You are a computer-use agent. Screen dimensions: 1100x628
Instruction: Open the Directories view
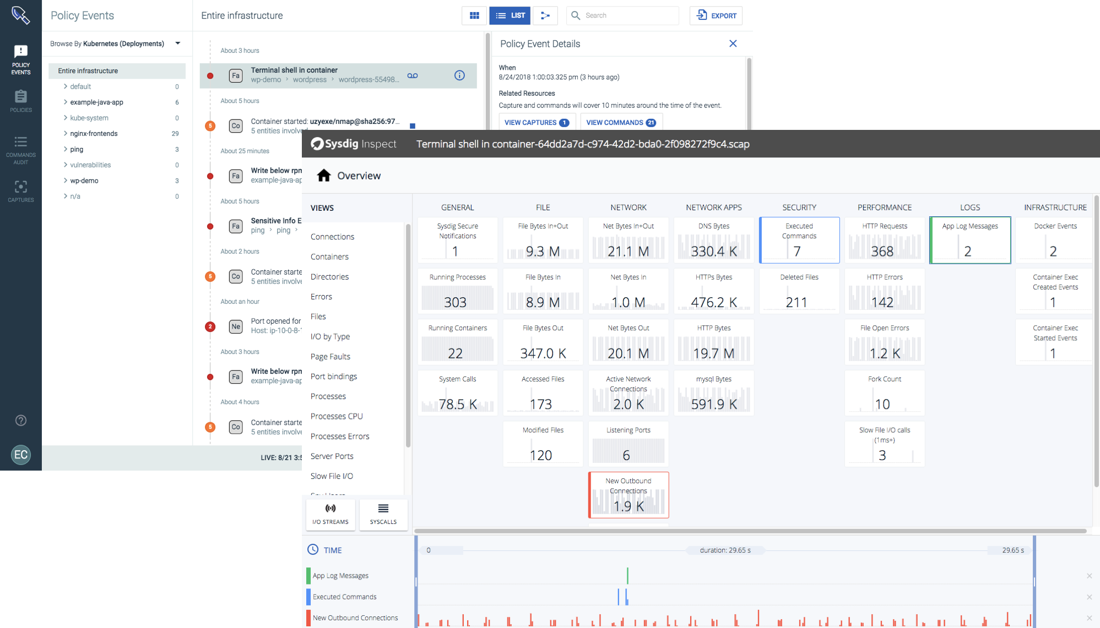point(329,276)
